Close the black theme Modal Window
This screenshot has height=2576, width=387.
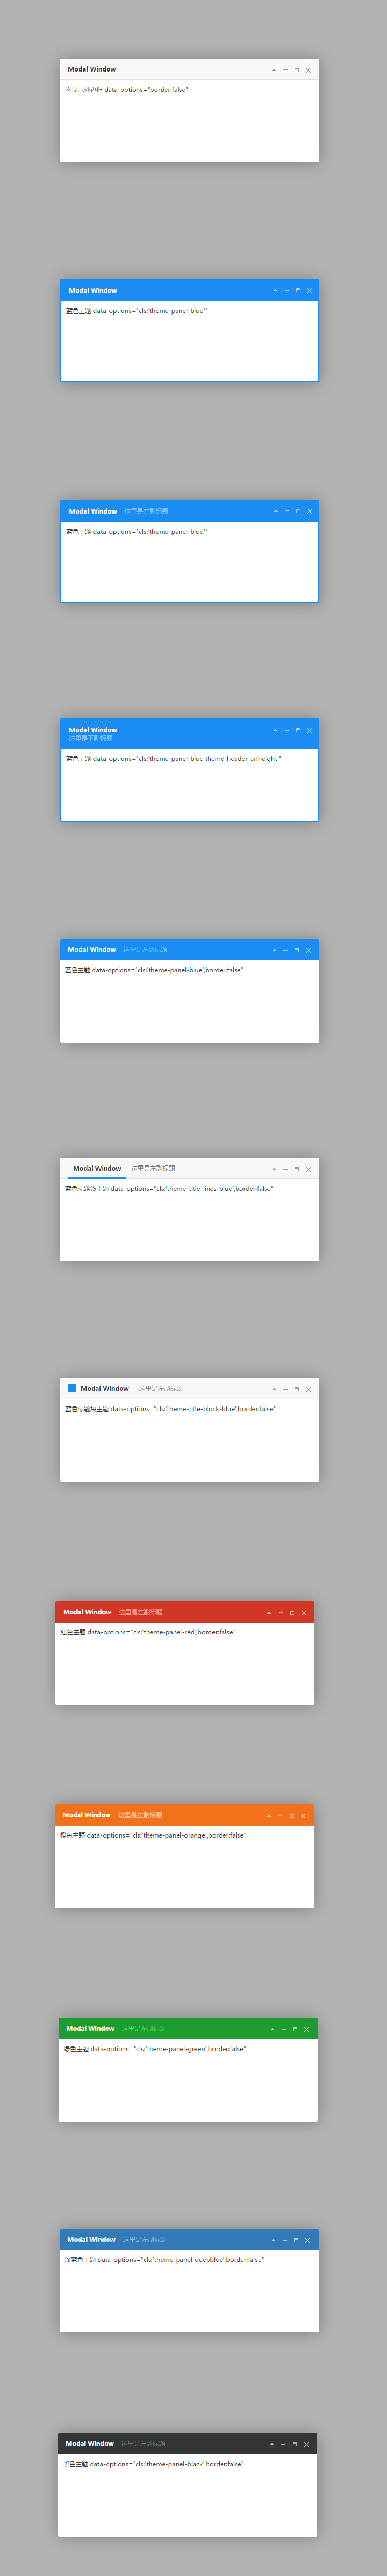coord(306,2444)
